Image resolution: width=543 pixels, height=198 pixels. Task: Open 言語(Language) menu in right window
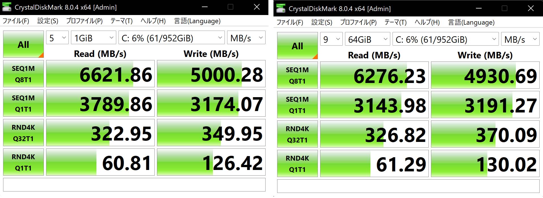[471, 22]
